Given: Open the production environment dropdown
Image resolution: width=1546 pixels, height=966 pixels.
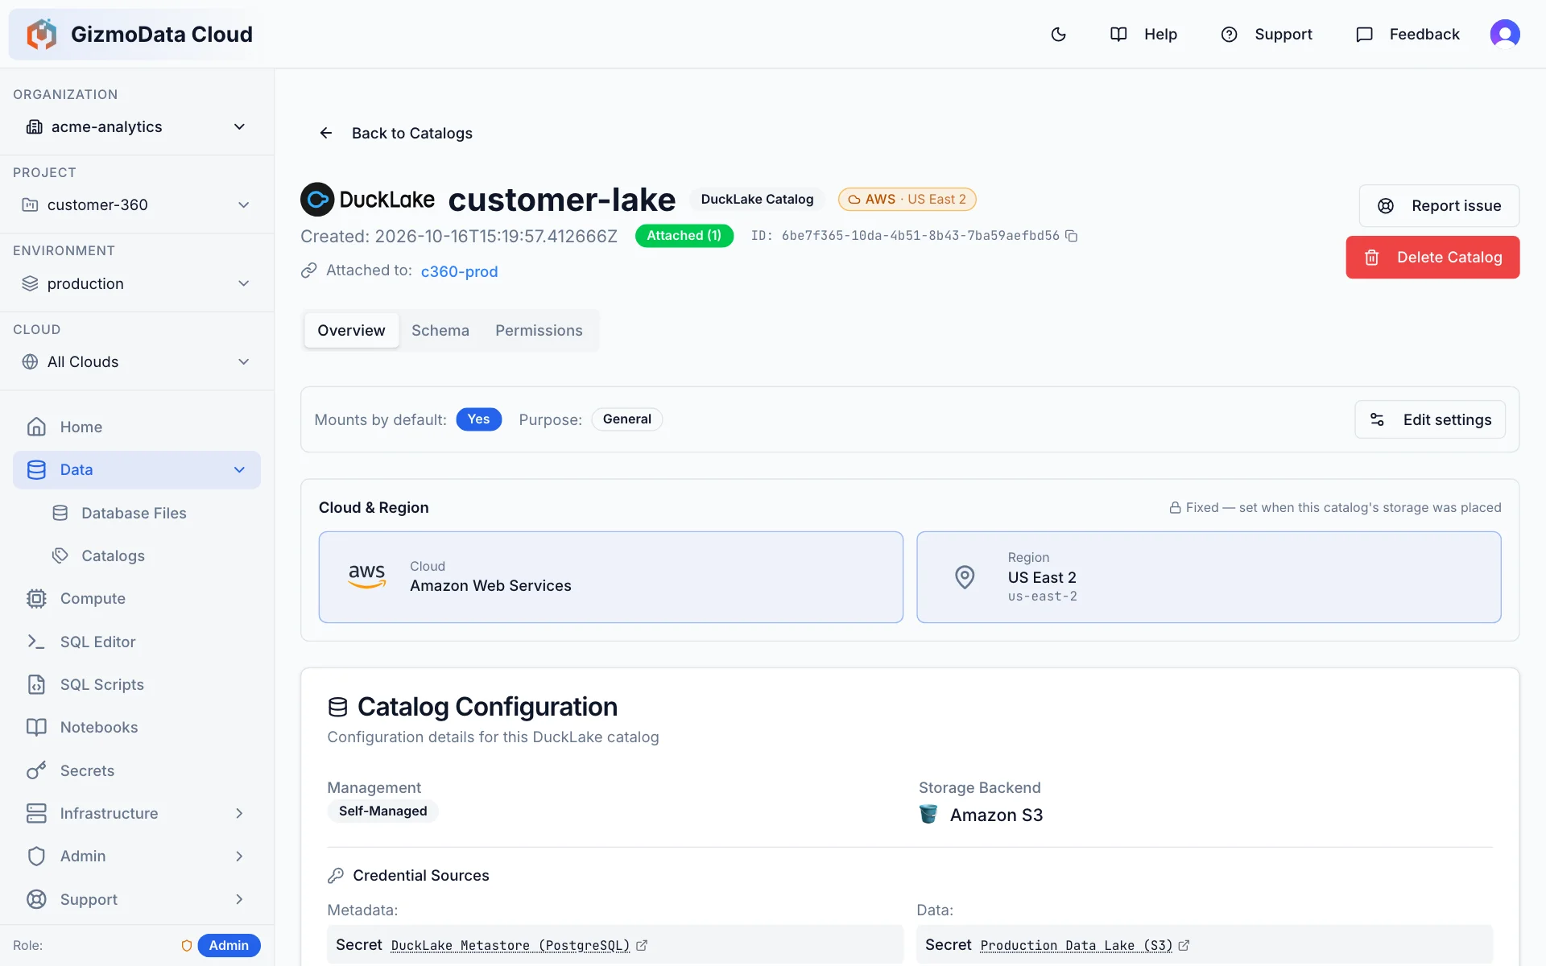Looking at the screenshot, I should pyautogui.click(x=137, y=283).
